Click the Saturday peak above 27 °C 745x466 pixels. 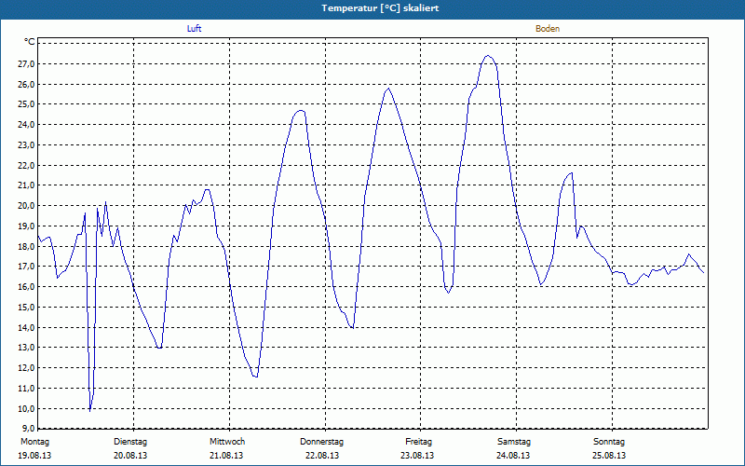[487, 56]
